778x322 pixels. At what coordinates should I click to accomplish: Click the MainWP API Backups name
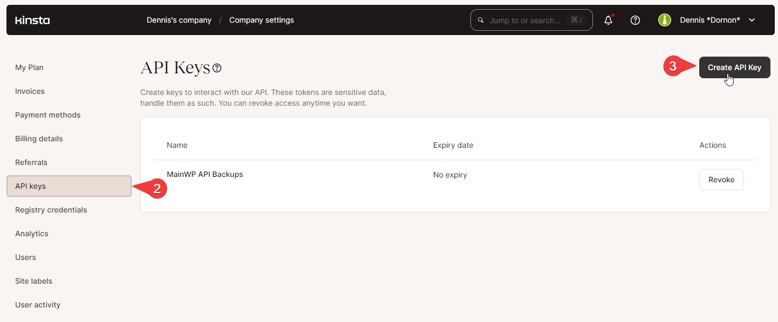[204, 174]
